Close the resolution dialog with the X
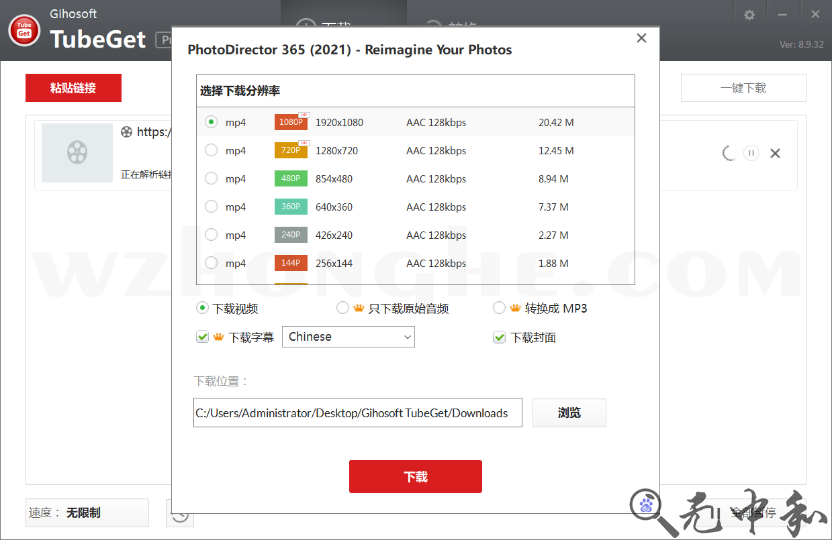 click(x=641, y=38)
